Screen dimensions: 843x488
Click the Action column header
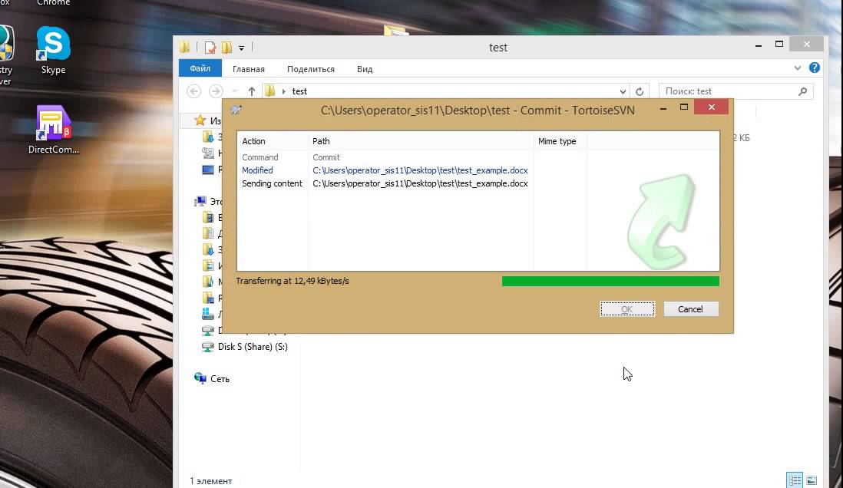coord(273,141)
